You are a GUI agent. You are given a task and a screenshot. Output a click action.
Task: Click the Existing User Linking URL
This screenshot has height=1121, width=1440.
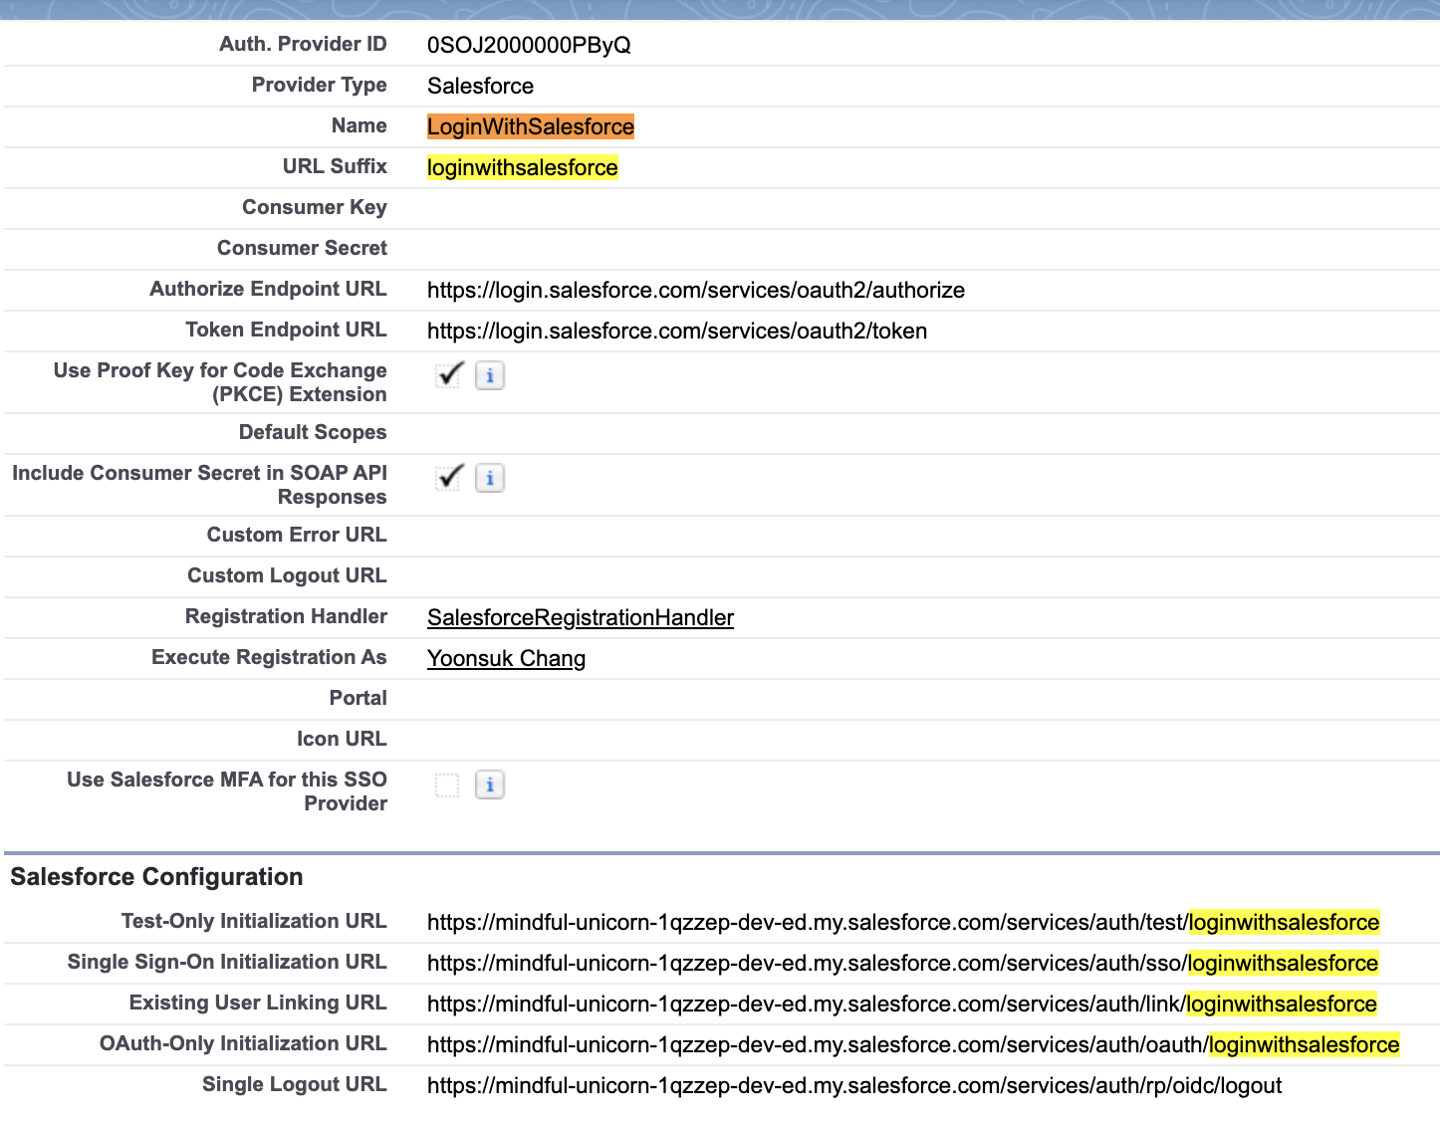pos(900,1004)
